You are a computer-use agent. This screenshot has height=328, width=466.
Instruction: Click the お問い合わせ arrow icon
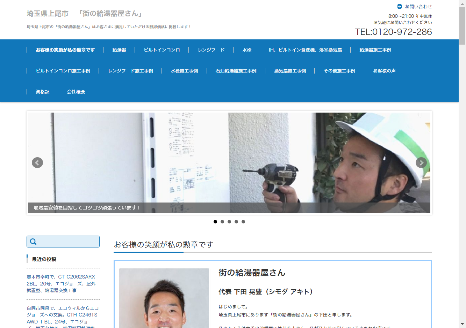pyautogui.click(x=400, y=7)
